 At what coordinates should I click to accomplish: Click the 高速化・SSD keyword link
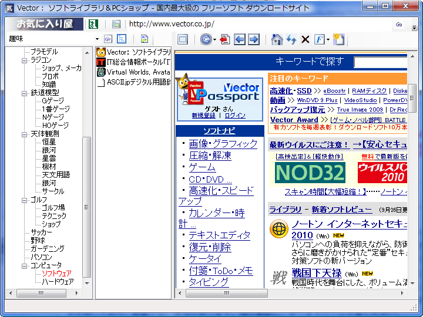point(291,91)
